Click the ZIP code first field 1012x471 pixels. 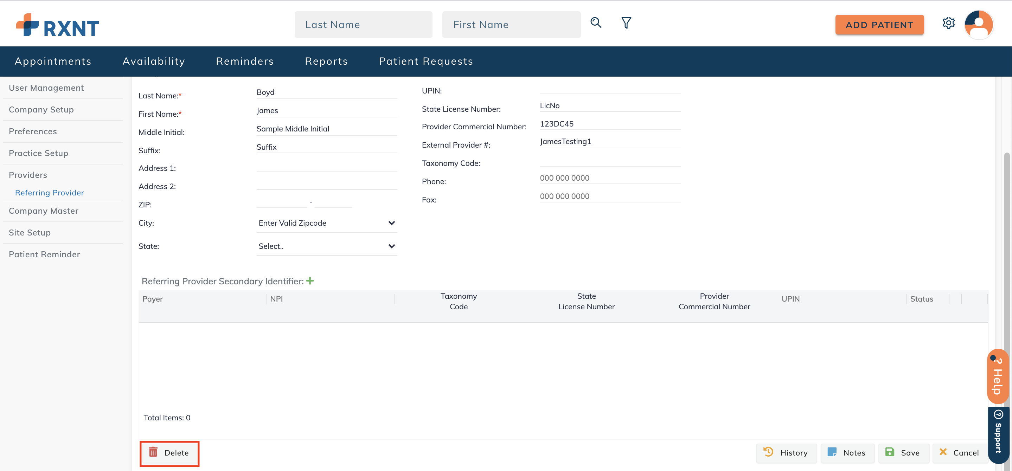pos(282,201)
